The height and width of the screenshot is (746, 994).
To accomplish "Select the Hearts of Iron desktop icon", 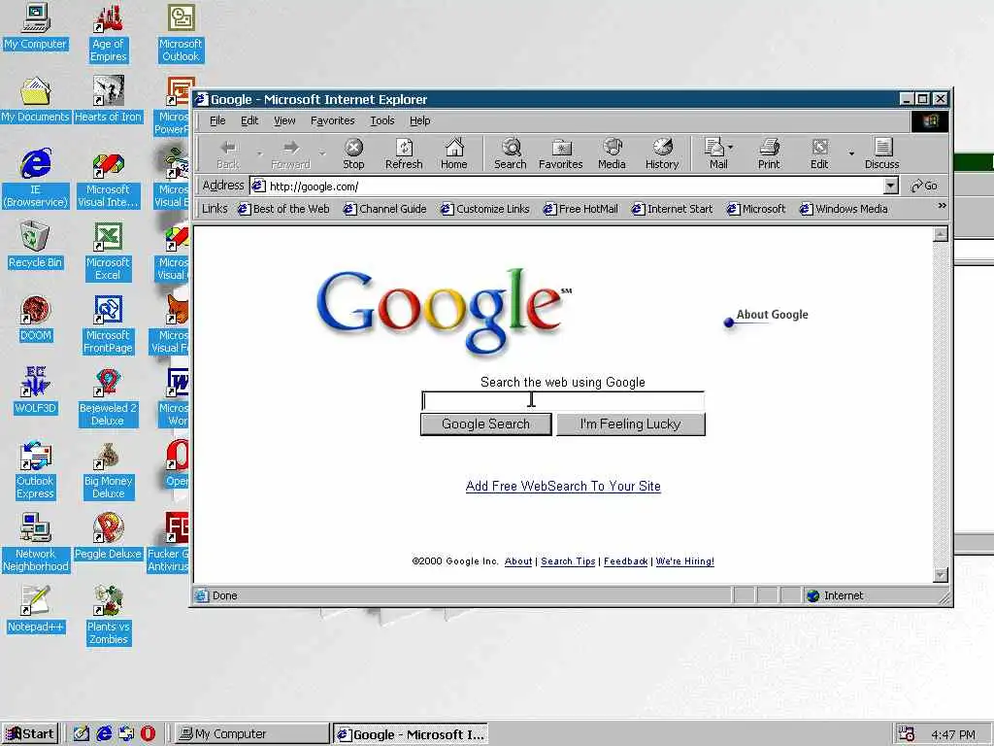I will (x=108, y=100).
